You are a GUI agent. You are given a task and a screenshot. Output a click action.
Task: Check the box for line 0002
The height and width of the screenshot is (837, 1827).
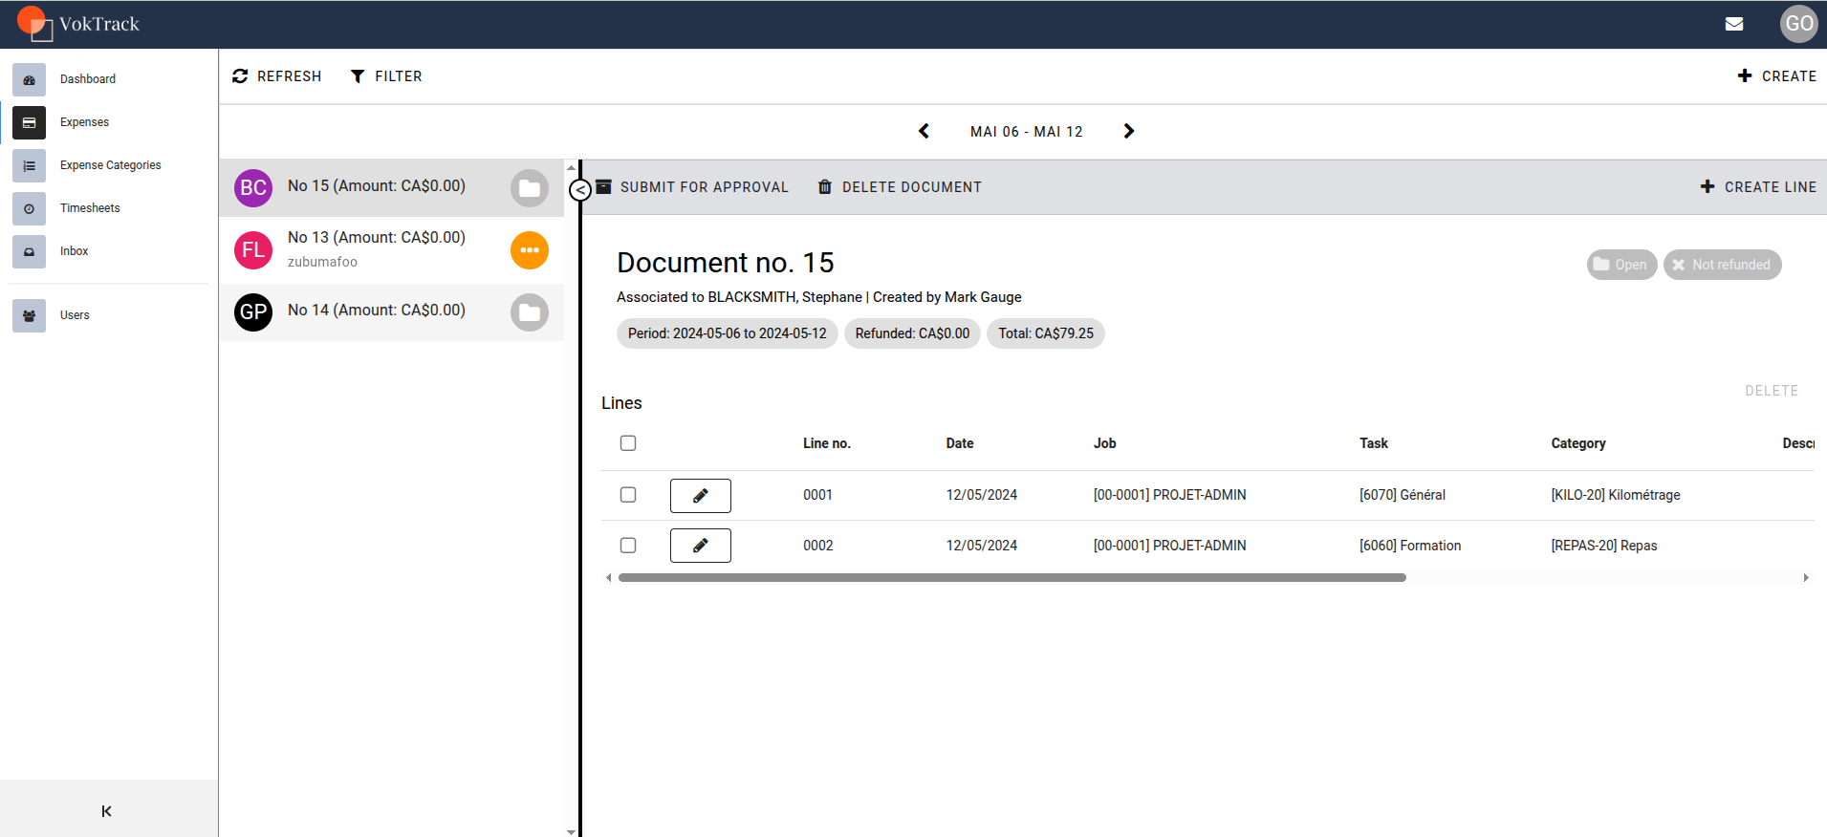coord(628,546)
